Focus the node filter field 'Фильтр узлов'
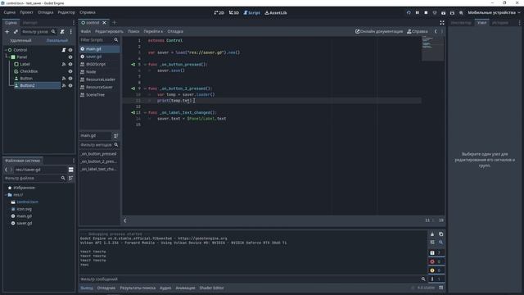 tap(38, 31)
